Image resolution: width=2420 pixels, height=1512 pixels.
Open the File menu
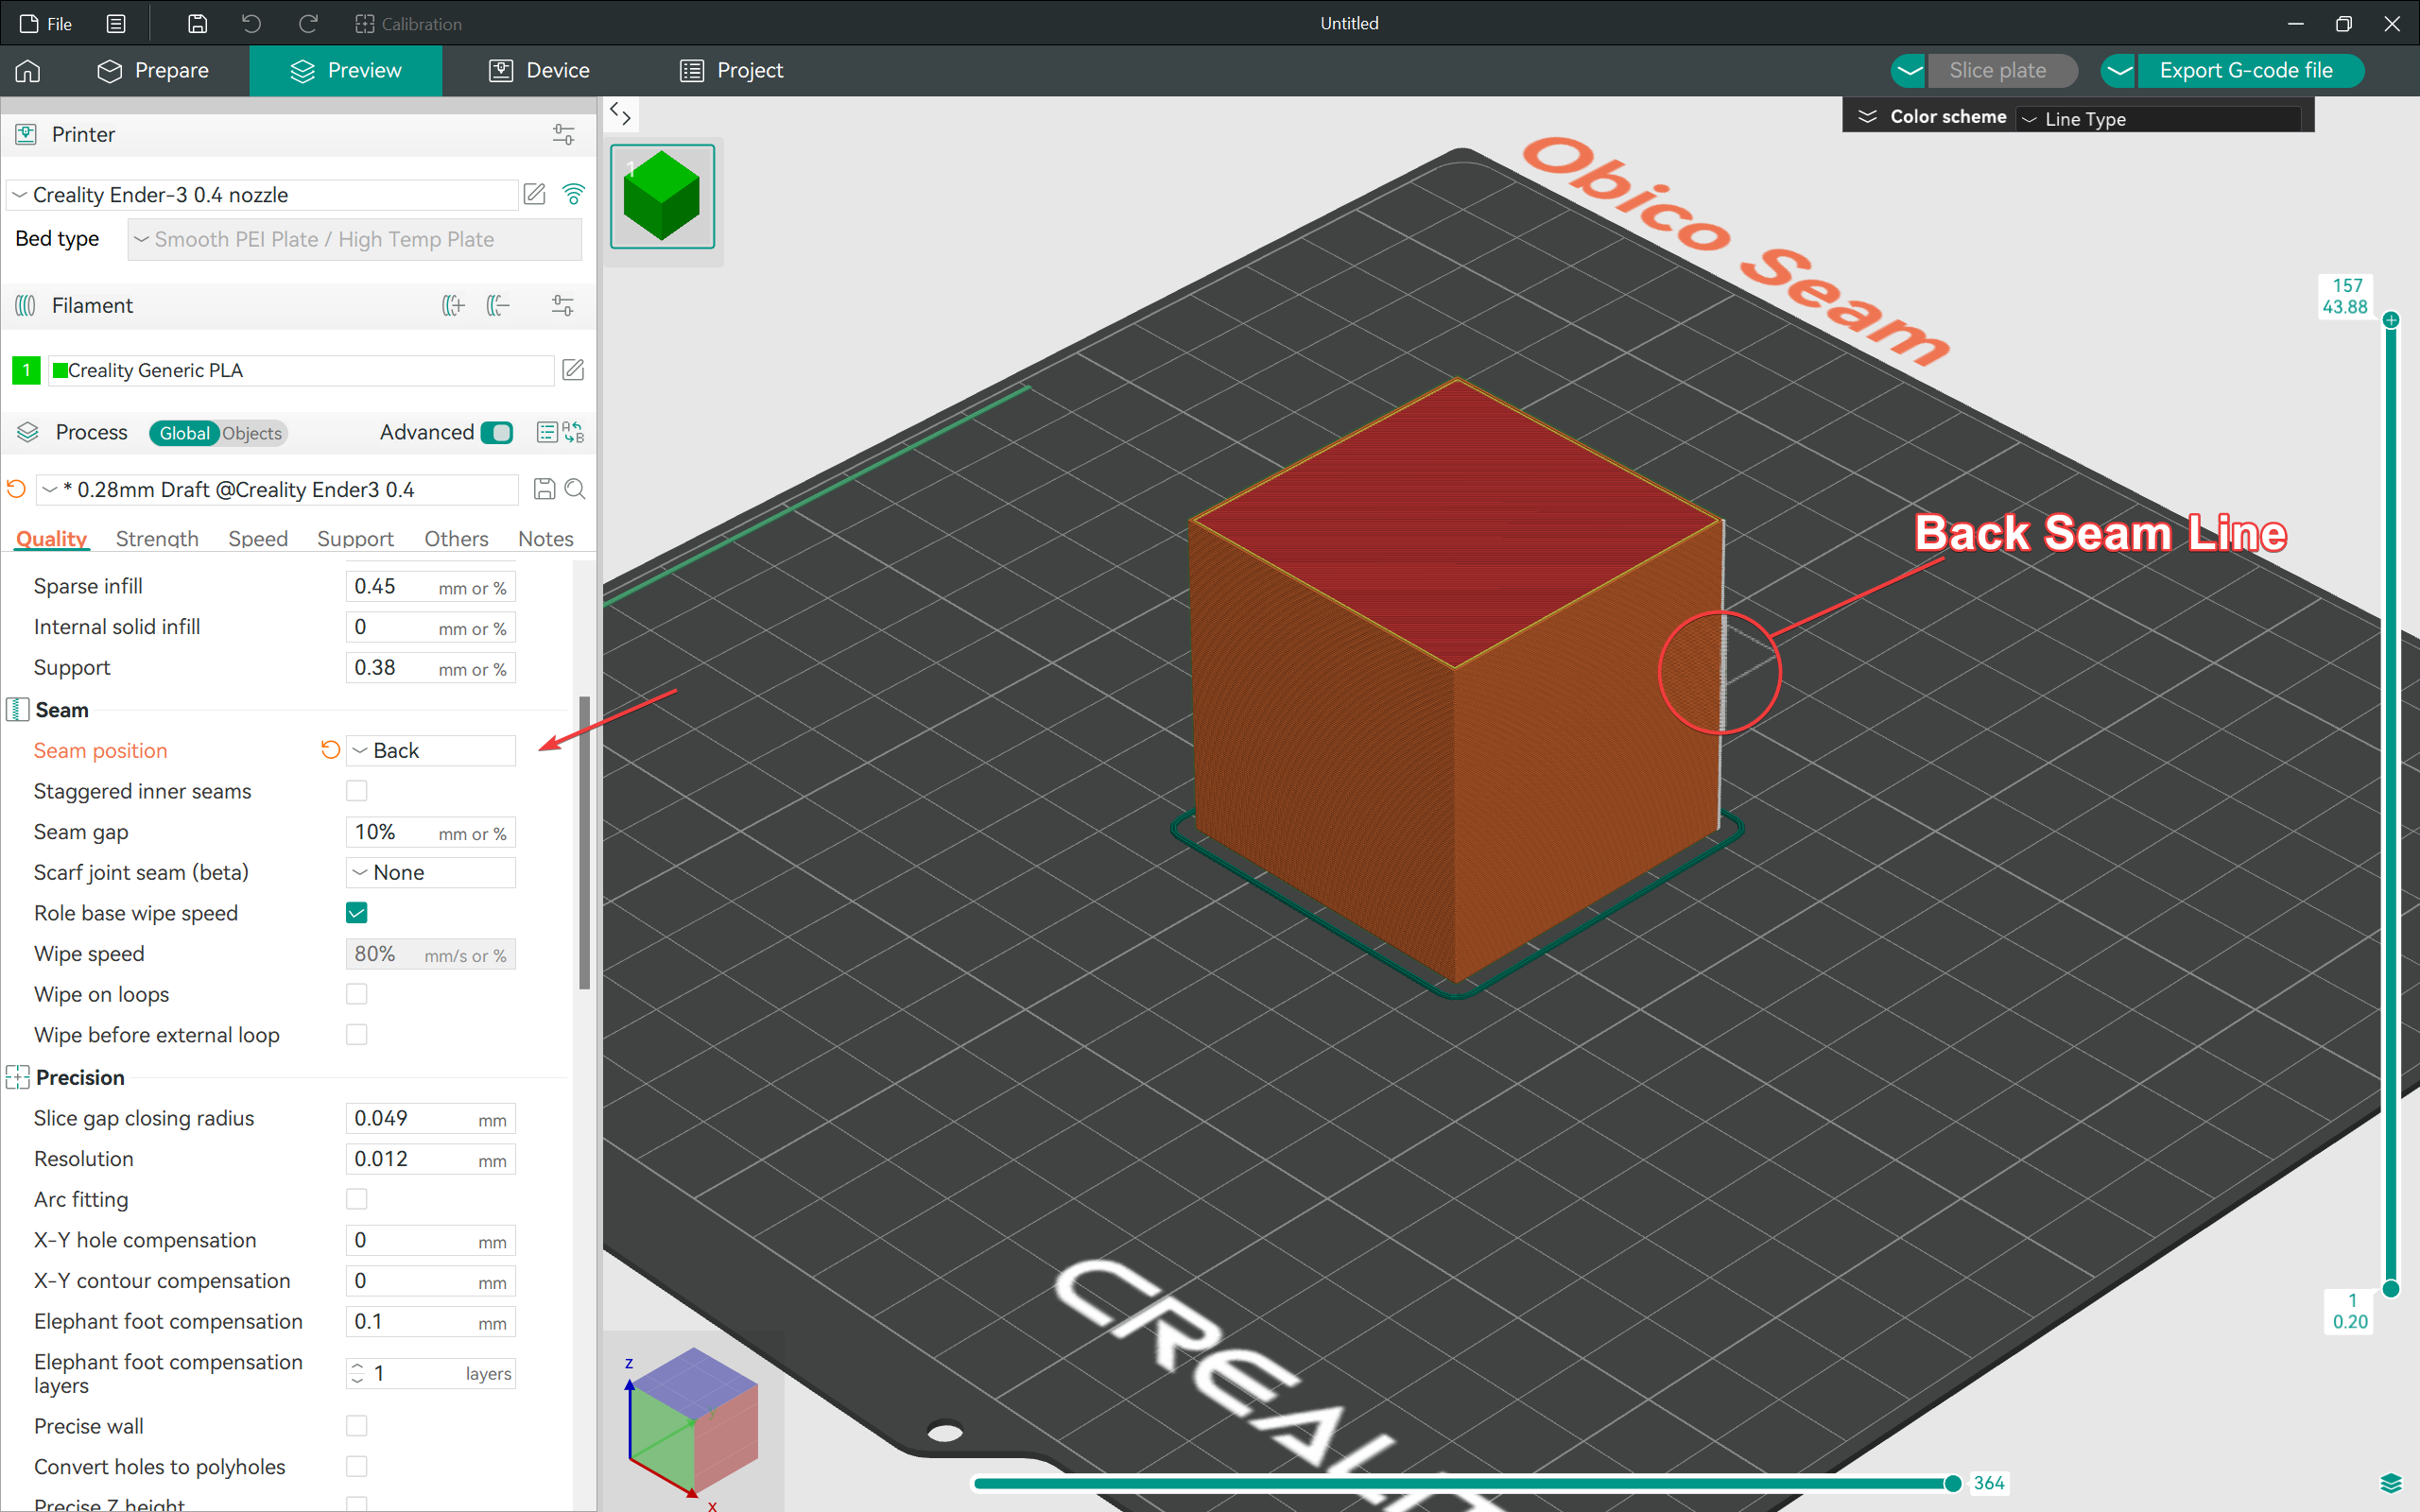[47, 24]
